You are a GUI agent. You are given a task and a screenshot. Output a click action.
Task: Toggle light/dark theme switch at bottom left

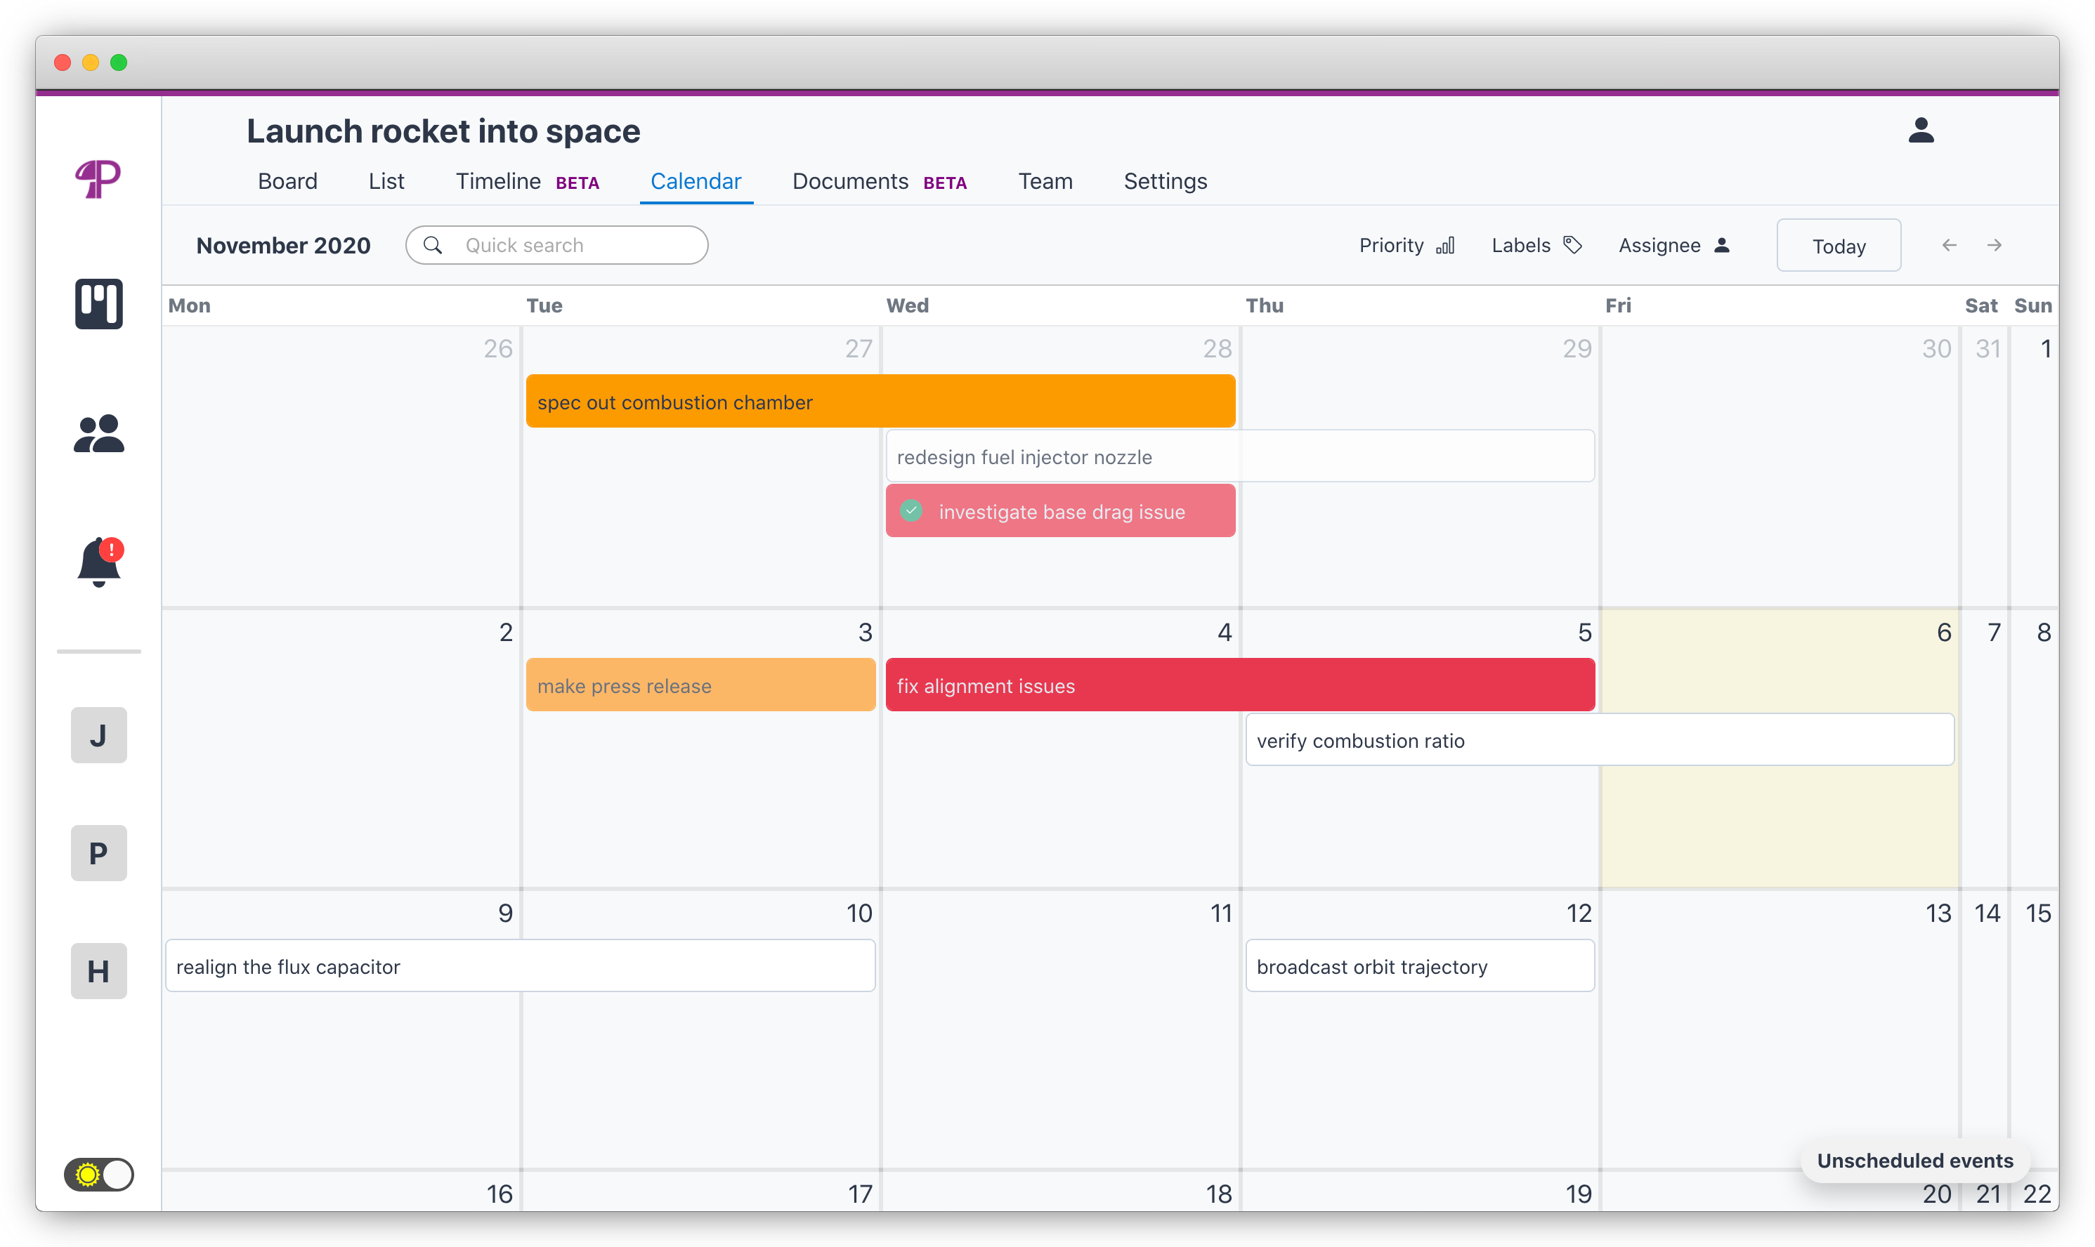(x=99, y=1175)
